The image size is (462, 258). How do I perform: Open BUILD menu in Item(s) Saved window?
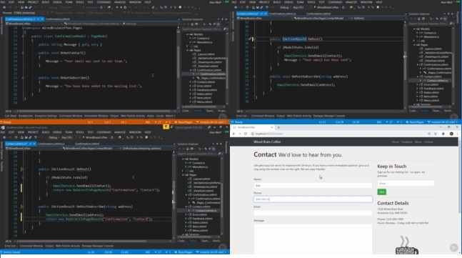[46, 132]
